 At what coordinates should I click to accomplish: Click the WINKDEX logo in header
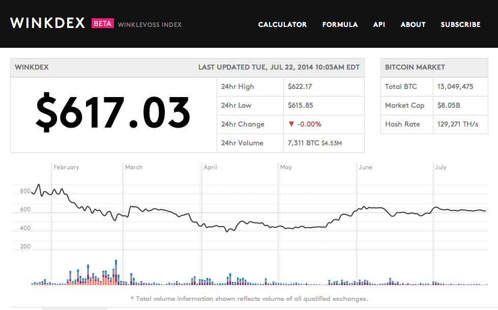tap(47, 23)
